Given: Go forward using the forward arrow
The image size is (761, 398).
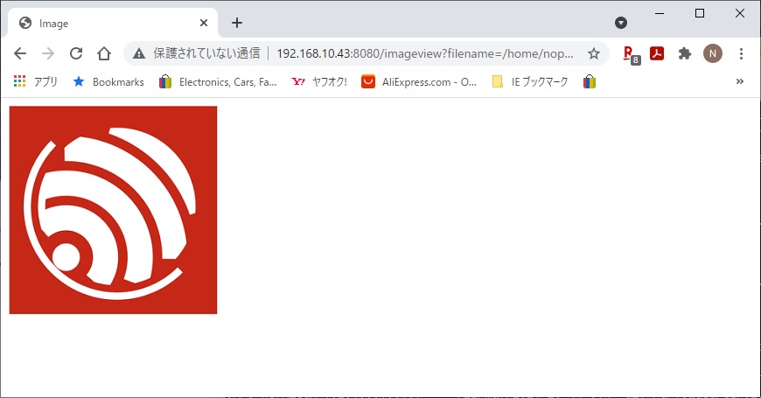Looking at the screenshot, I should pos(48,53).
